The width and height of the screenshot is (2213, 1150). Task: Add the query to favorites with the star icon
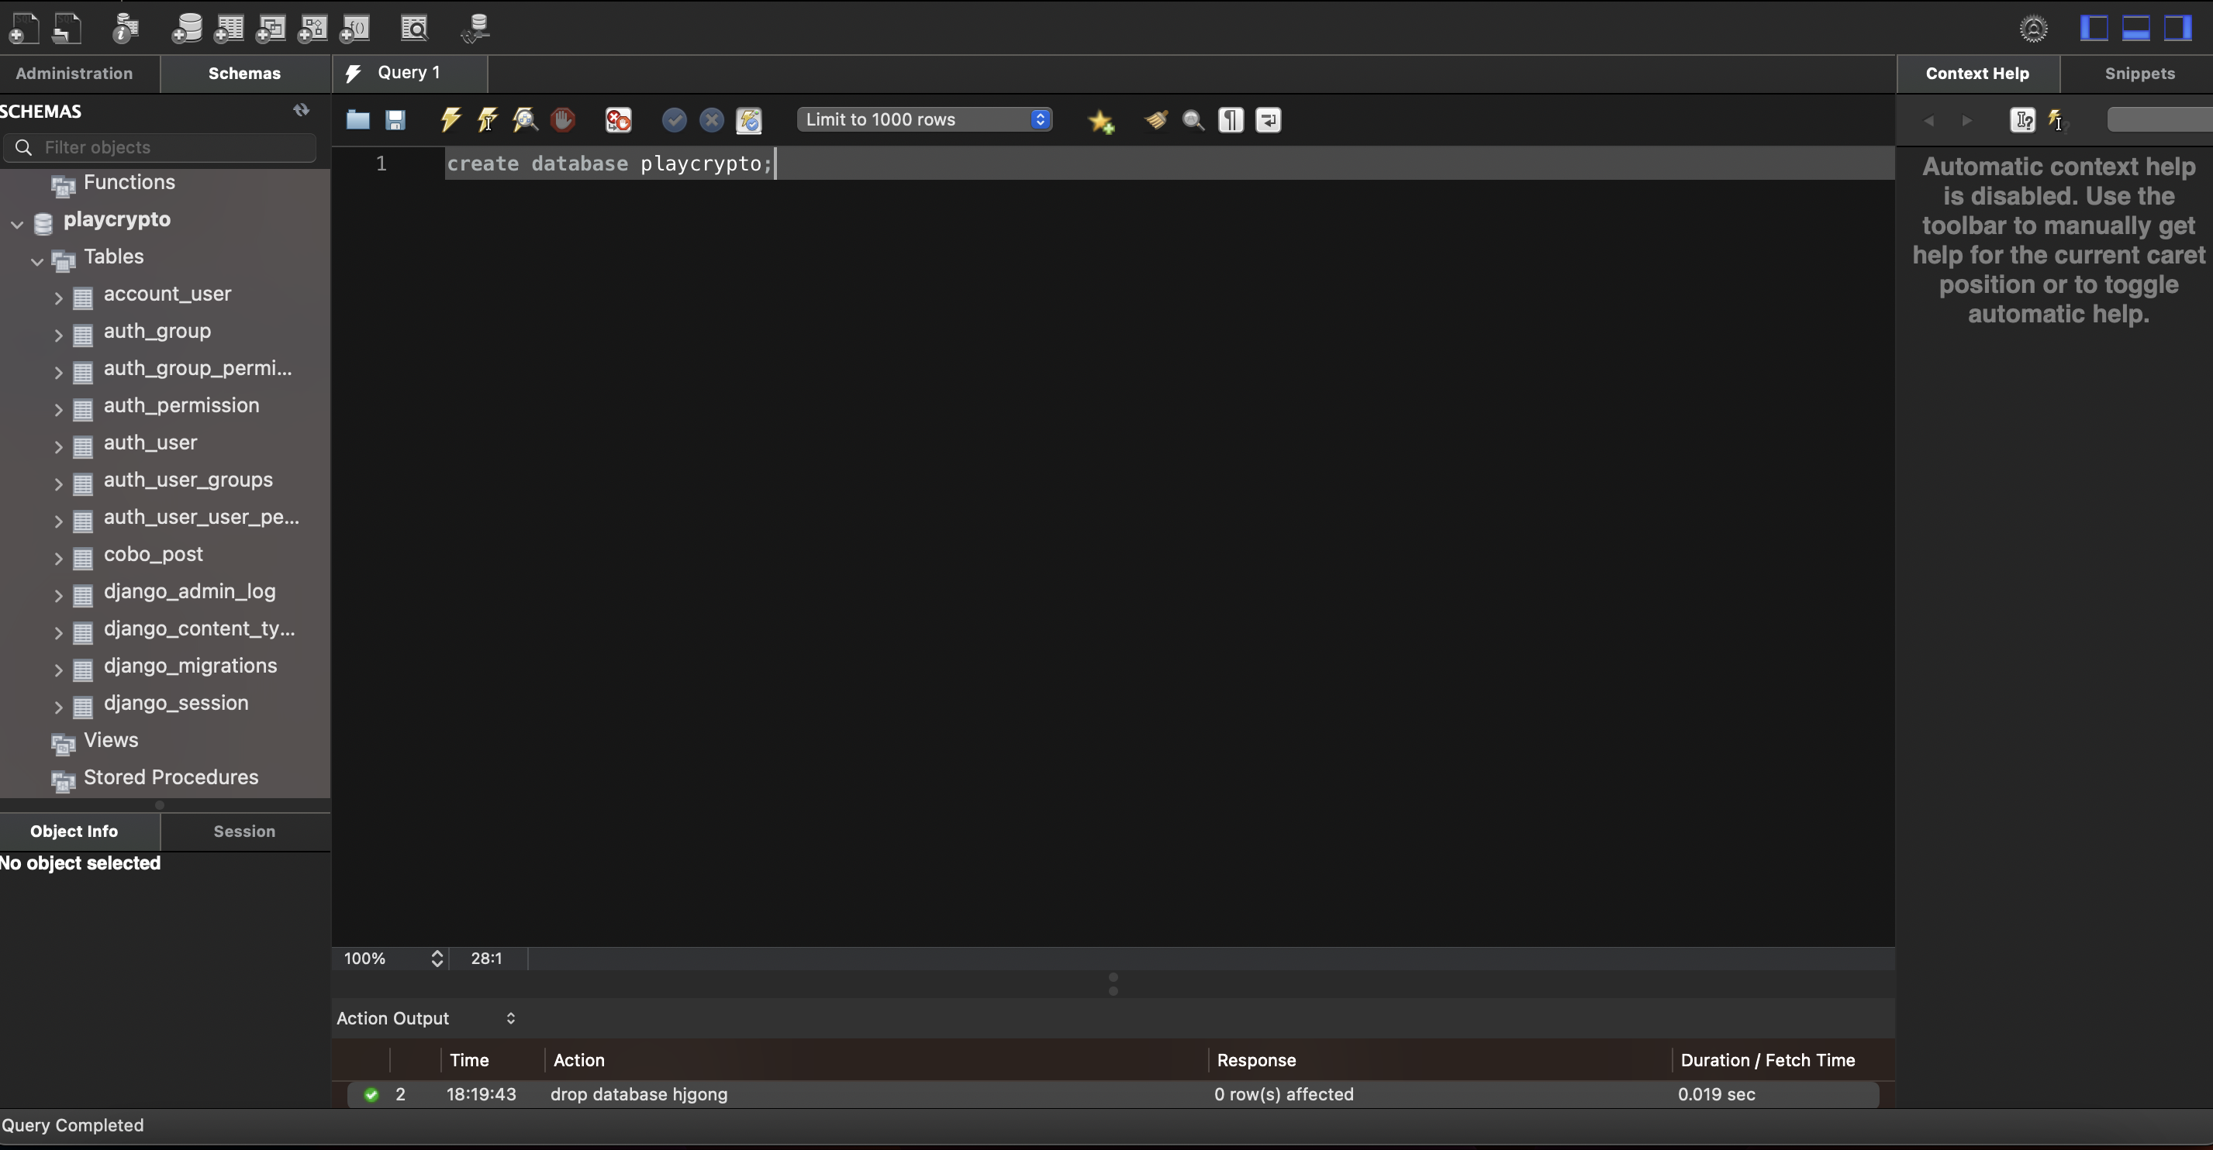(x=1101, y=121)
